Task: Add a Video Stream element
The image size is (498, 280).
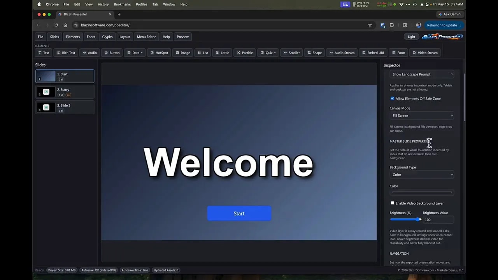Action: point(425,53)
